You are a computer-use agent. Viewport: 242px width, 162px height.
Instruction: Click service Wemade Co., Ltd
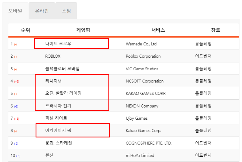pos(141,44)
